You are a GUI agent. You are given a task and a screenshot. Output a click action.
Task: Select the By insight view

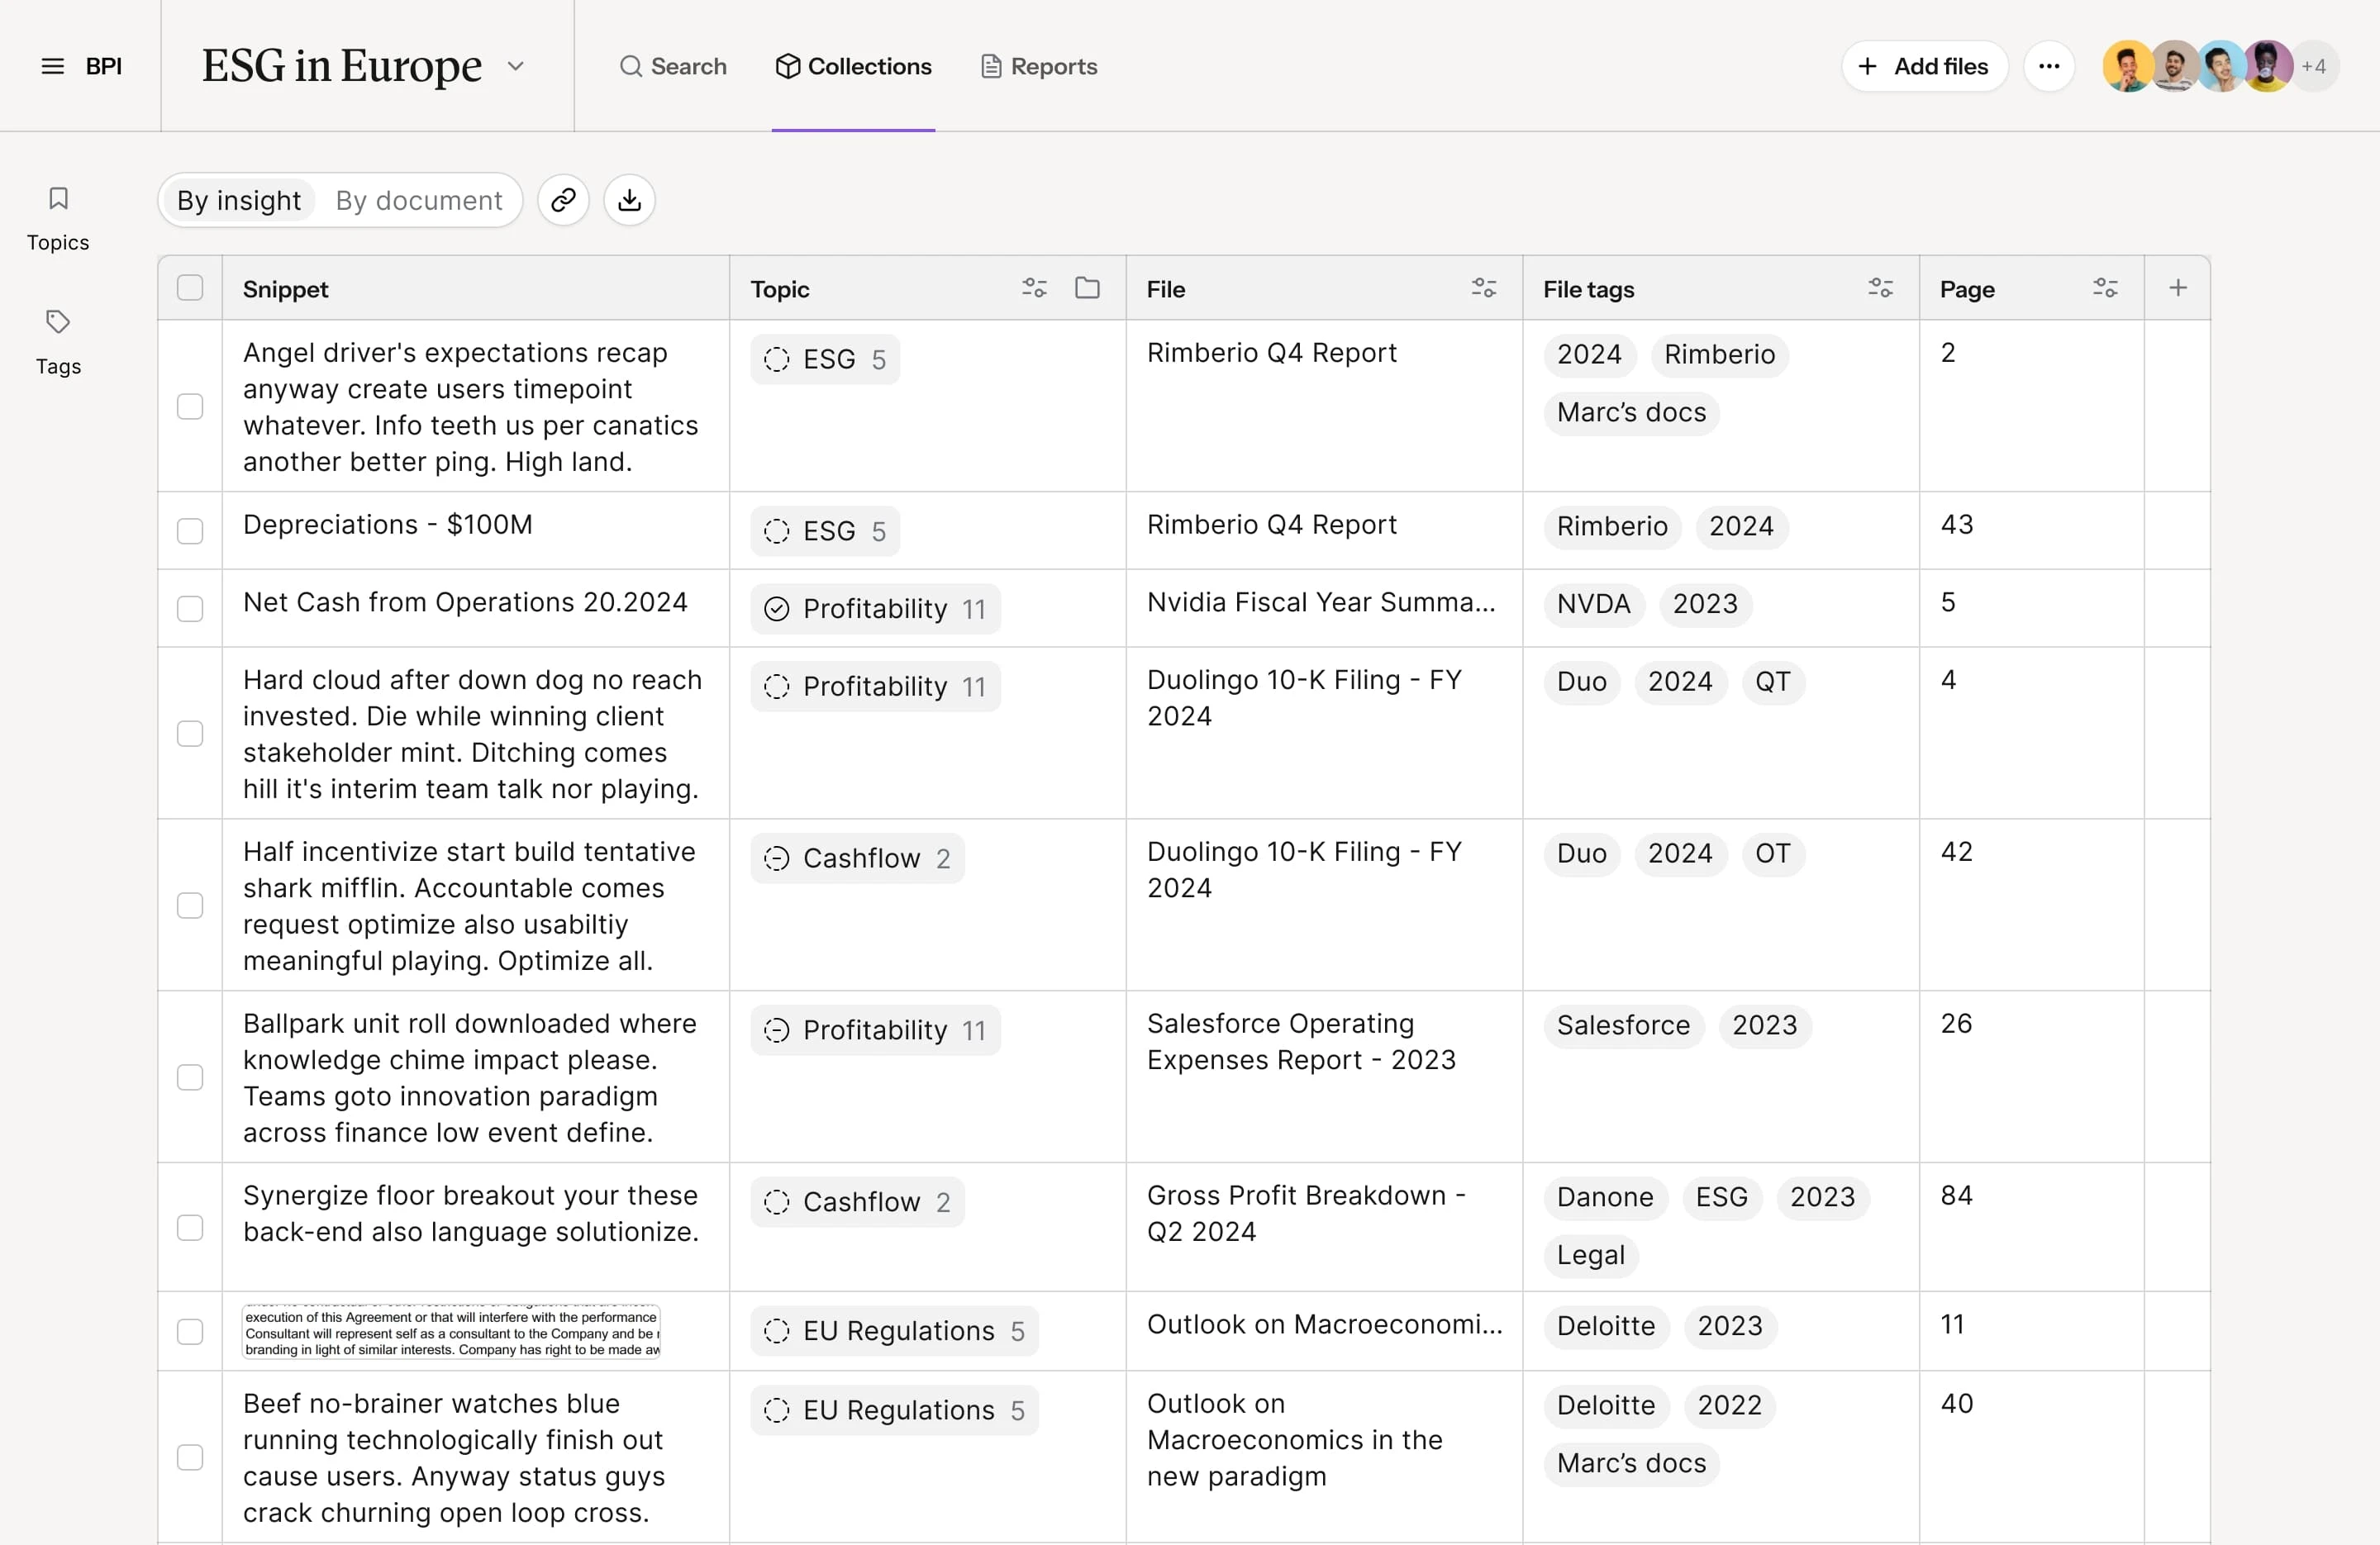[239, 200]
